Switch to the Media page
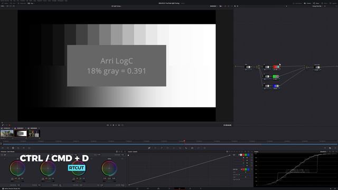338x190 pixels. click(x=137, y=188)
